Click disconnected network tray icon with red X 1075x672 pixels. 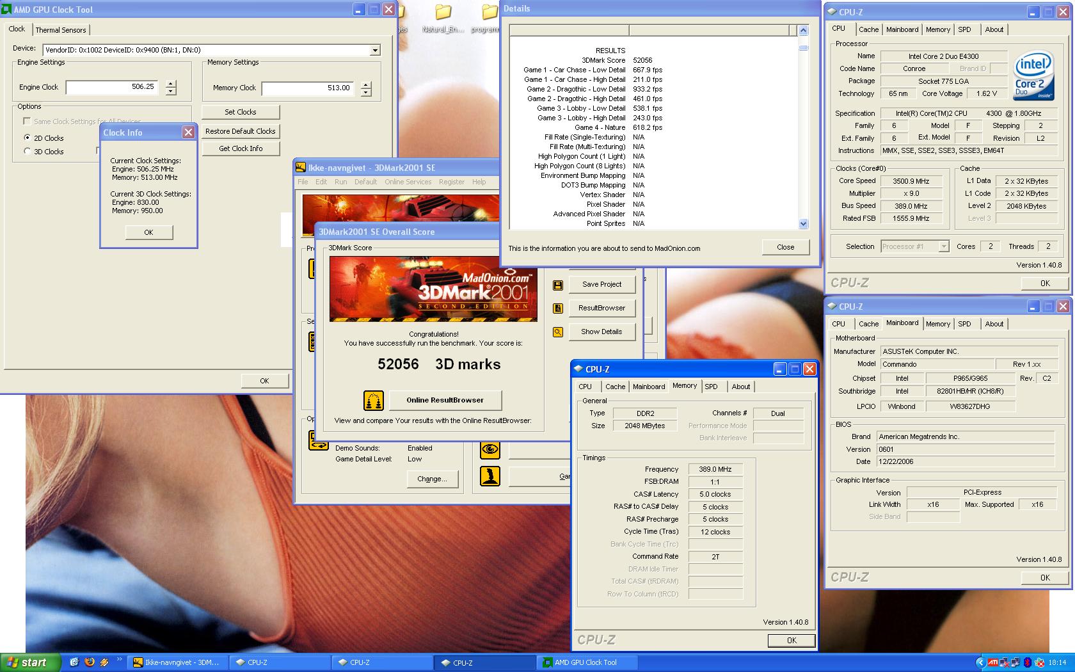[x=1004, y=662]
